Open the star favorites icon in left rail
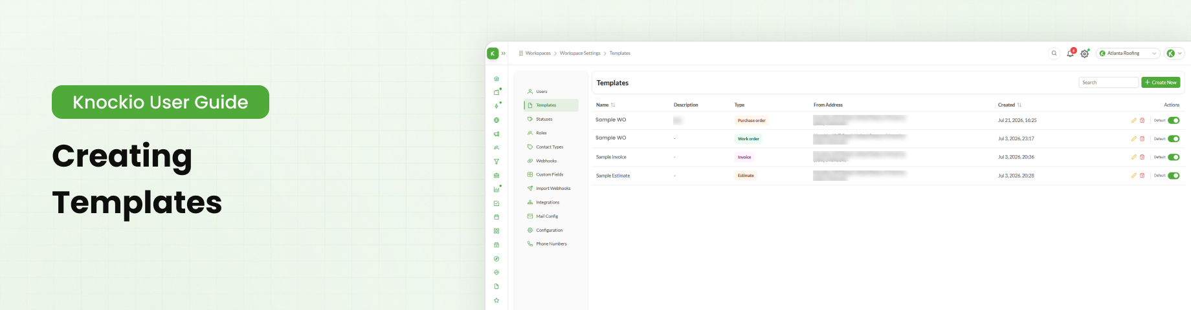1191x310 pixels. 496,300
